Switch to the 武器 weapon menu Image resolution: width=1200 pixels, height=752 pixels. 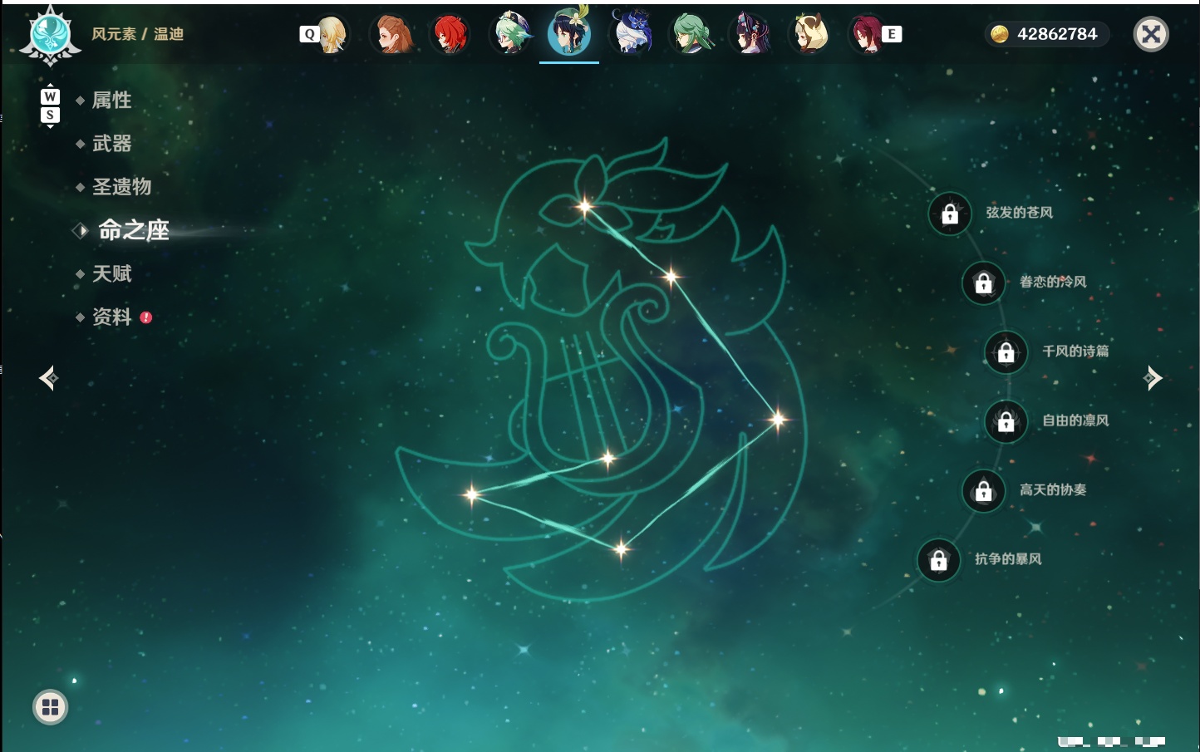[x=111, y=144]
